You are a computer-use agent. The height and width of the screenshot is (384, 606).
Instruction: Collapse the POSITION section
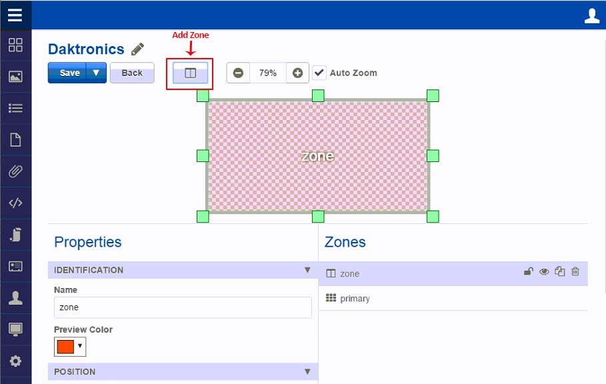coord(307,371)
